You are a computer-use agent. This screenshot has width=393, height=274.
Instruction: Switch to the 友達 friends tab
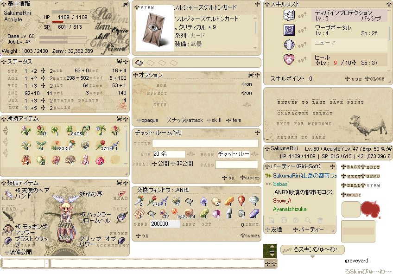[274, 229]
